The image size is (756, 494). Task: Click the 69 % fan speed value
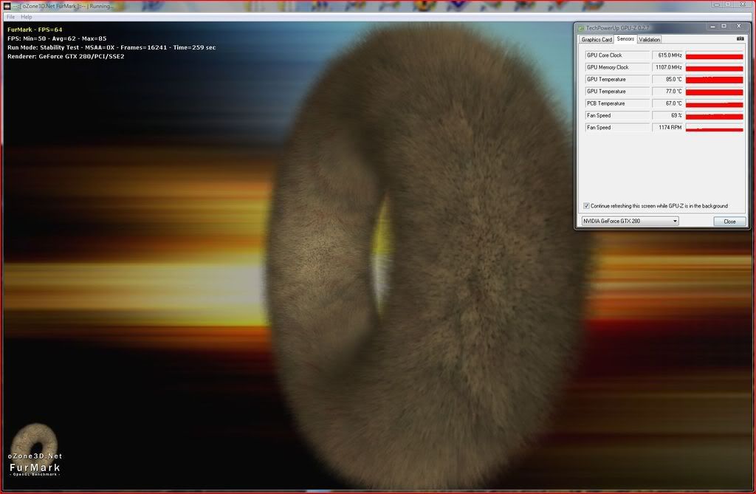click(x=667, y=116)
